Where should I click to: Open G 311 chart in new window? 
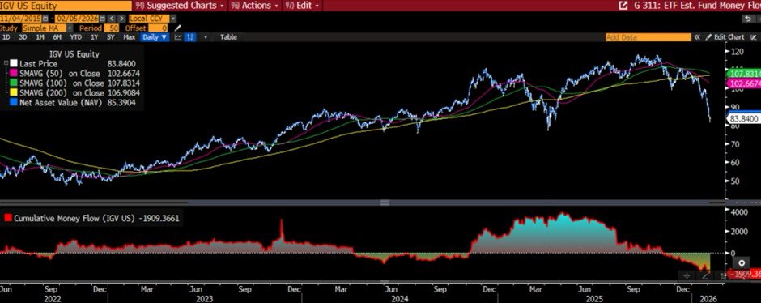click(623, 6)
